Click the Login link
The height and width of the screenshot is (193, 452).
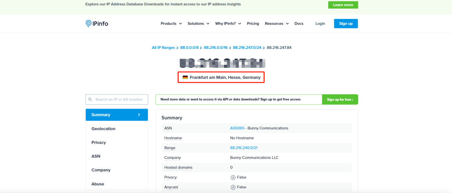click(320, 24)
